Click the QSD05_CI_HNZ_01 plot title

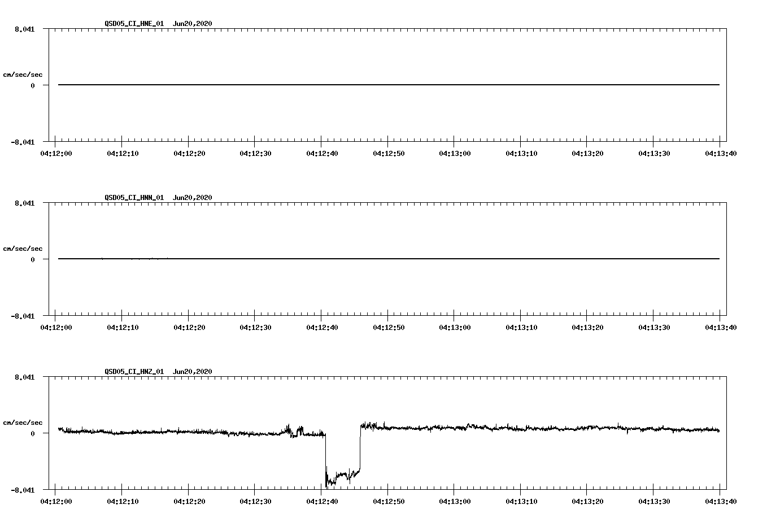[x=158, y=372]
